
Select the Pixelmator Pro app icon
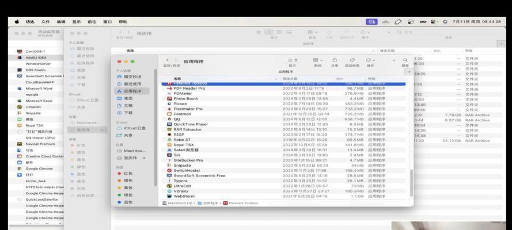pyautogui.click(x=169, y=109)
